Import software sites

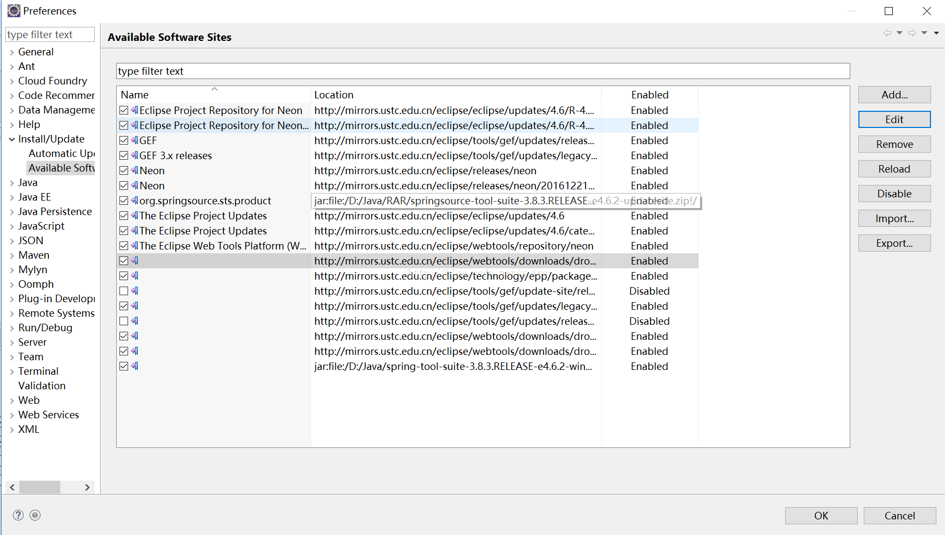(894, 218)
